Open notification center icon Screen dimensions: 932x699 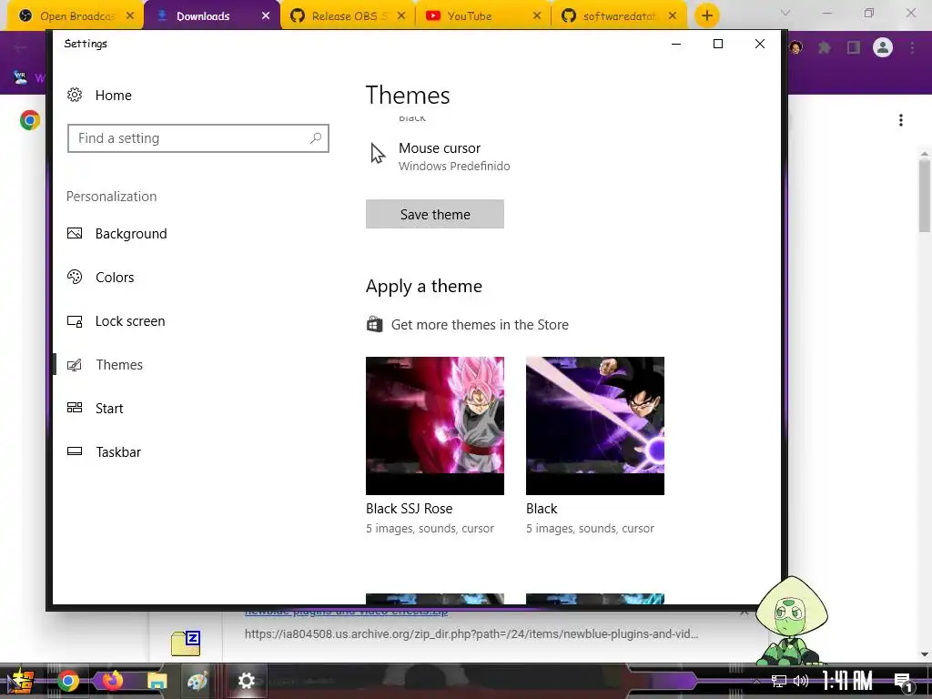pos(903,683)
